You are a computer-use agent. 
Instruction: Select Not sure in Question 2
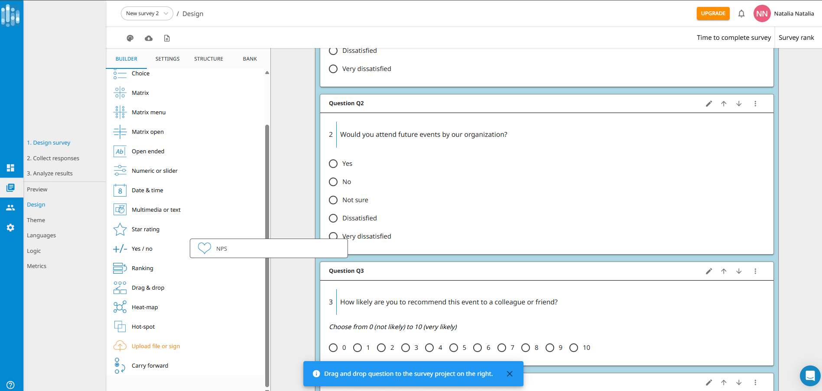click(x=333, y=200)
